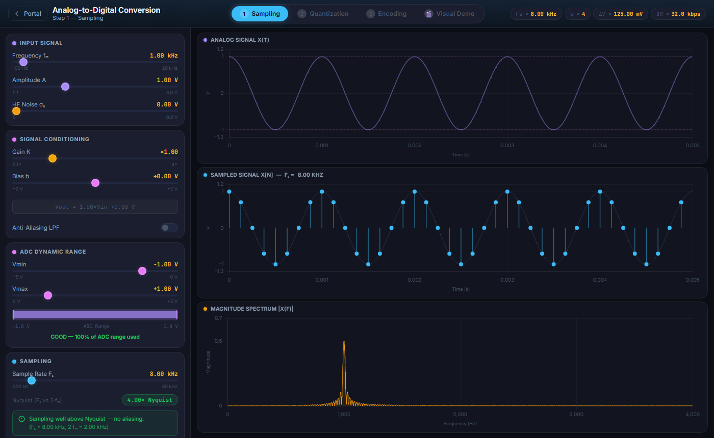Viewport: 714px width, 438px height.
Task: Click the Vout formula field
Action: coord(95,207)
